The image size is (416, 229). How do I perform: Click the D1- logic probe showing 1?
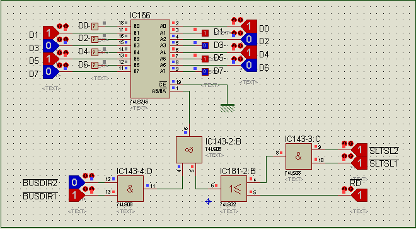[x=205, y=33]
